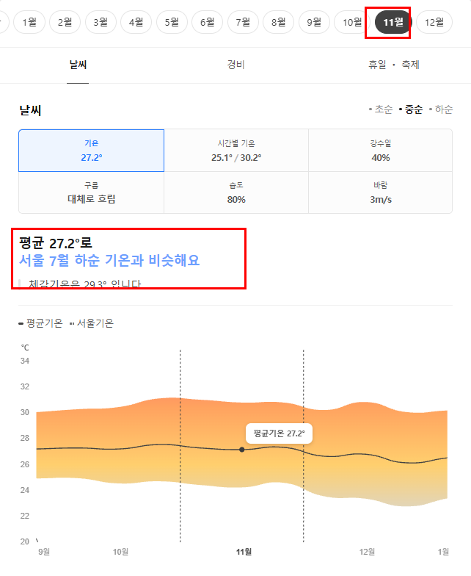Select the 7월 month chip
This screenshot has height=576, width=471.
[x=243, y=22]
